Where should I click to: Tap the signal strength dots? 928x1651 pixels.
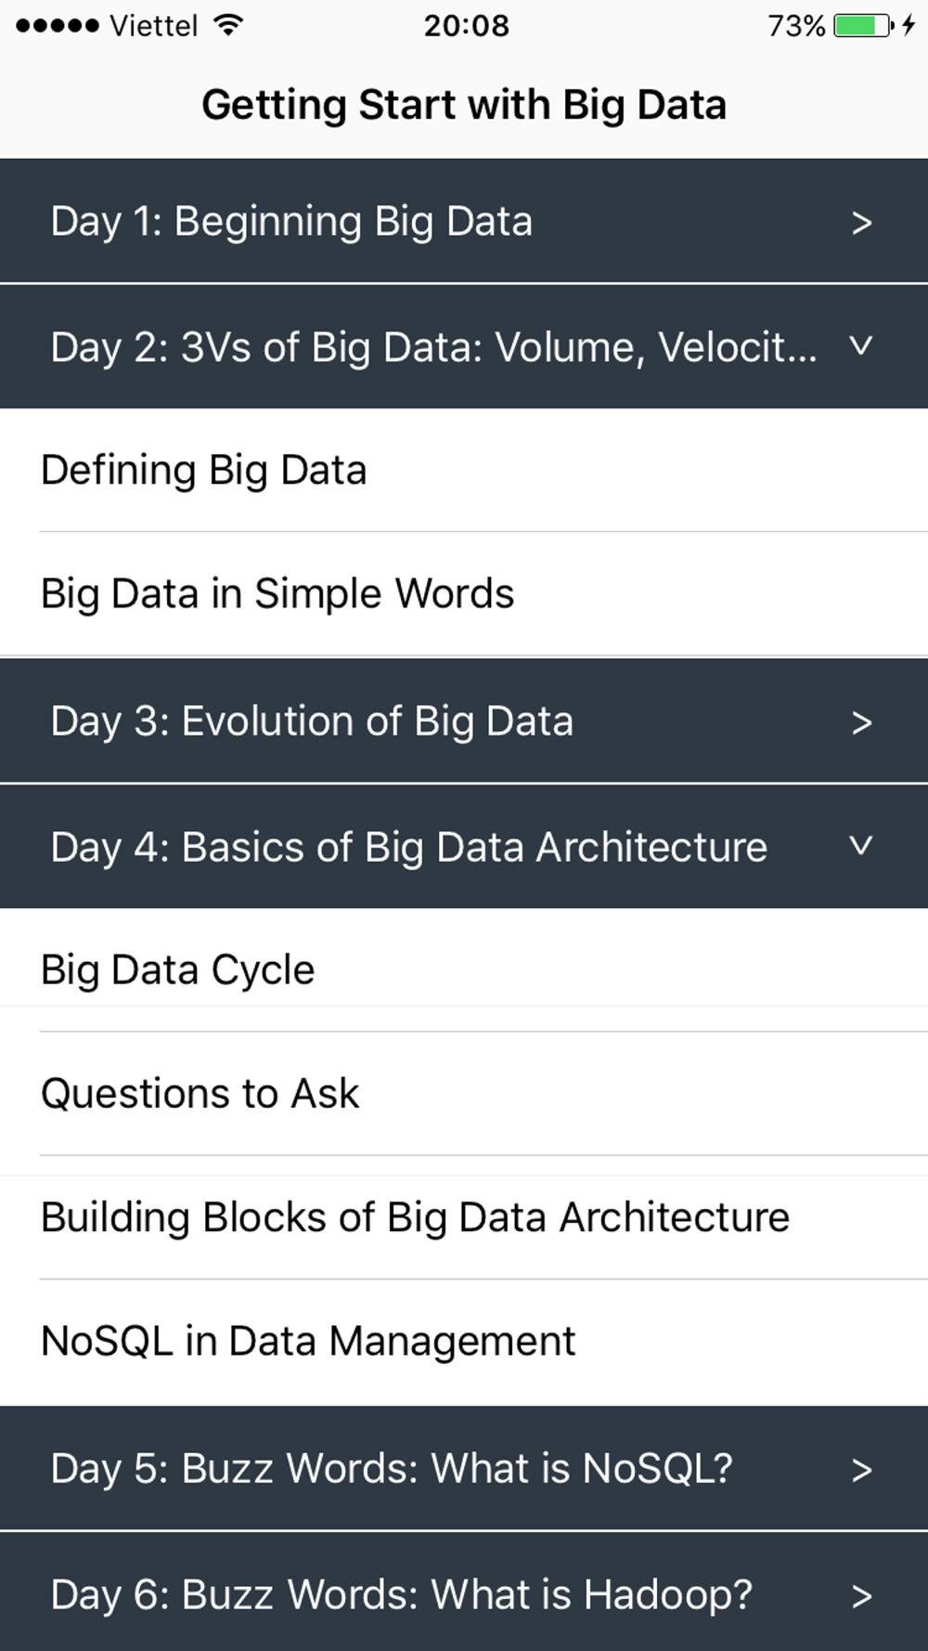[57, 26]
